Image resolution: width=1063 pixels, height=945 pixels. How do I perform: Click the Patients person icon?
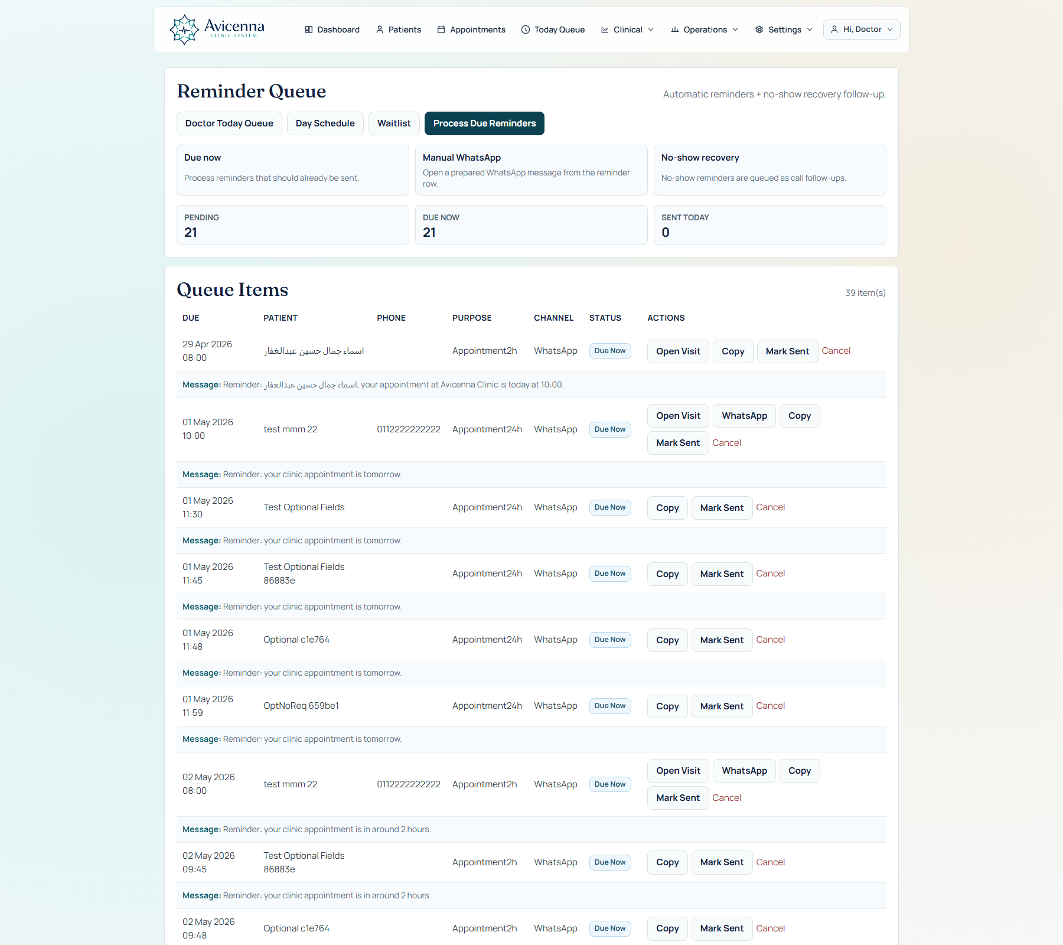(380, 30)
